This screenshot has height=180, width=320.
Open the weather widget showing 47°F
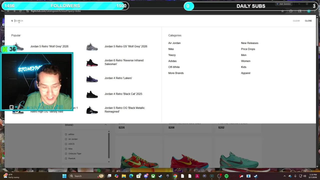point(11,176)
